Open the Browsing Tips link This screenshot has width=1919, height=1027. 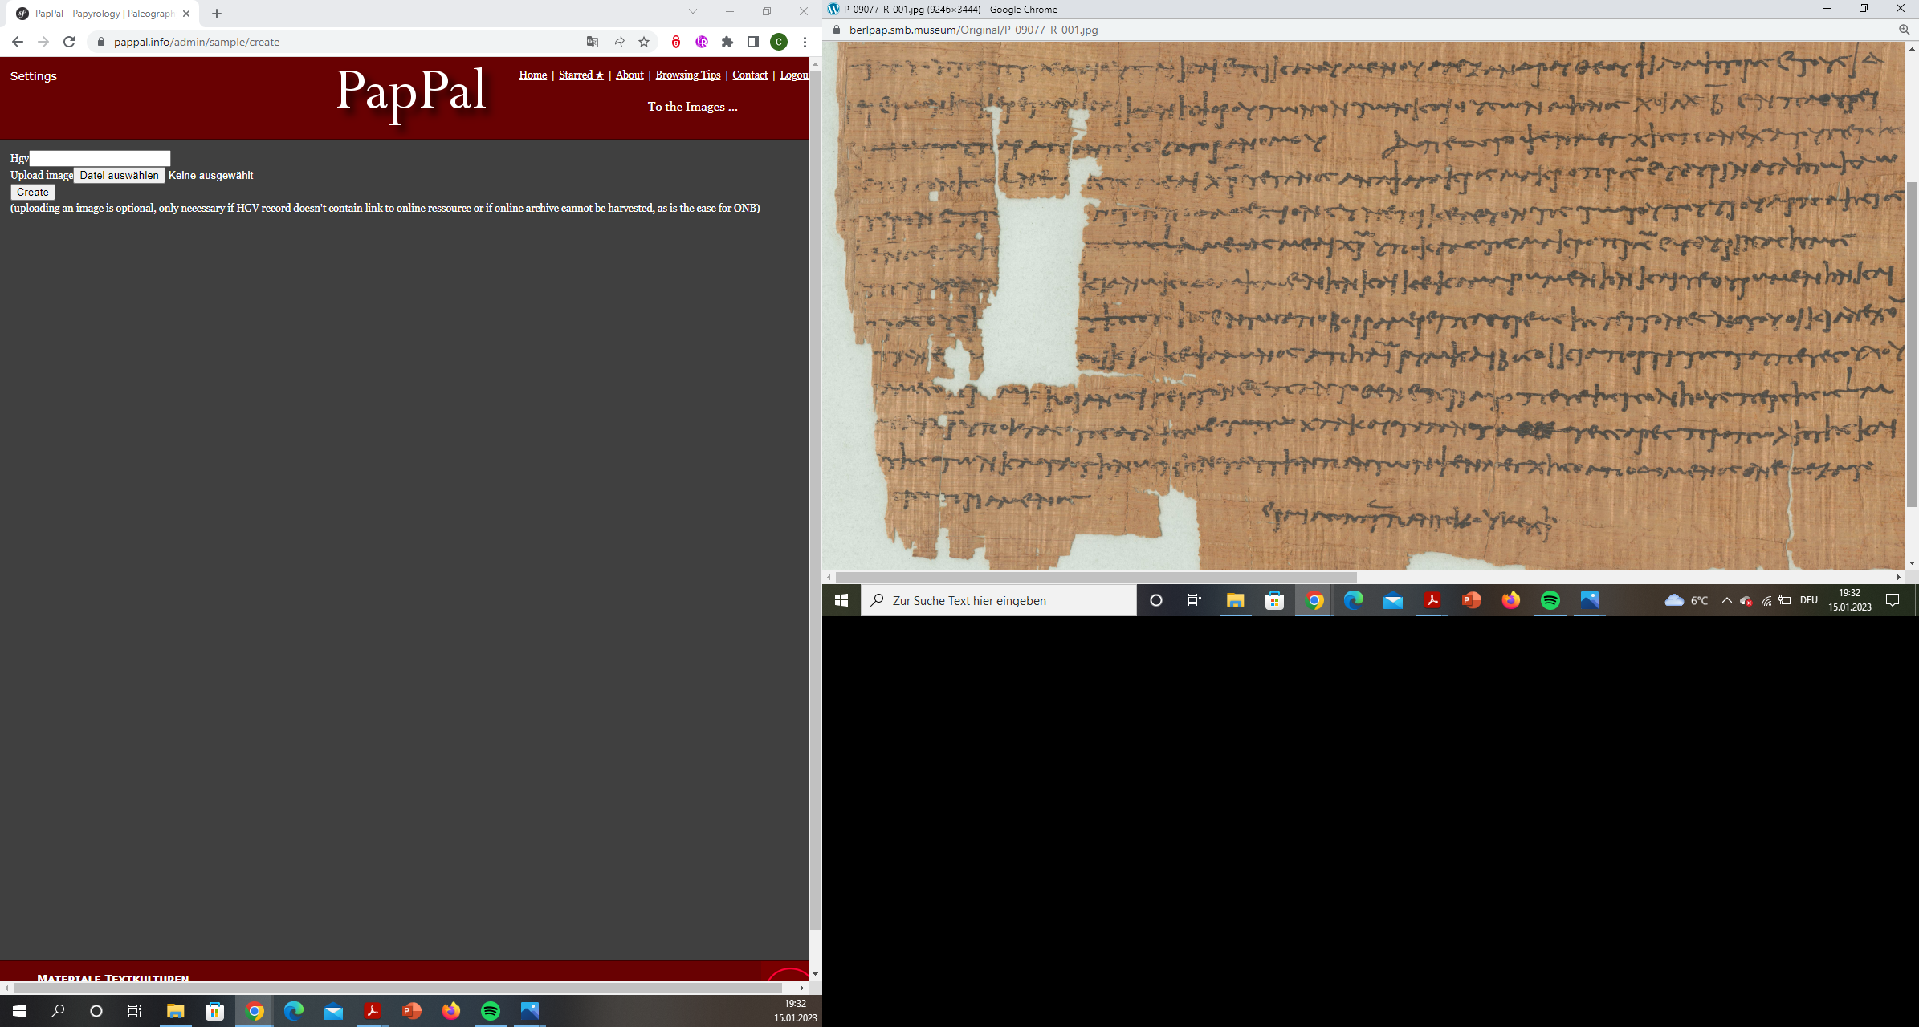coord(688,75)
